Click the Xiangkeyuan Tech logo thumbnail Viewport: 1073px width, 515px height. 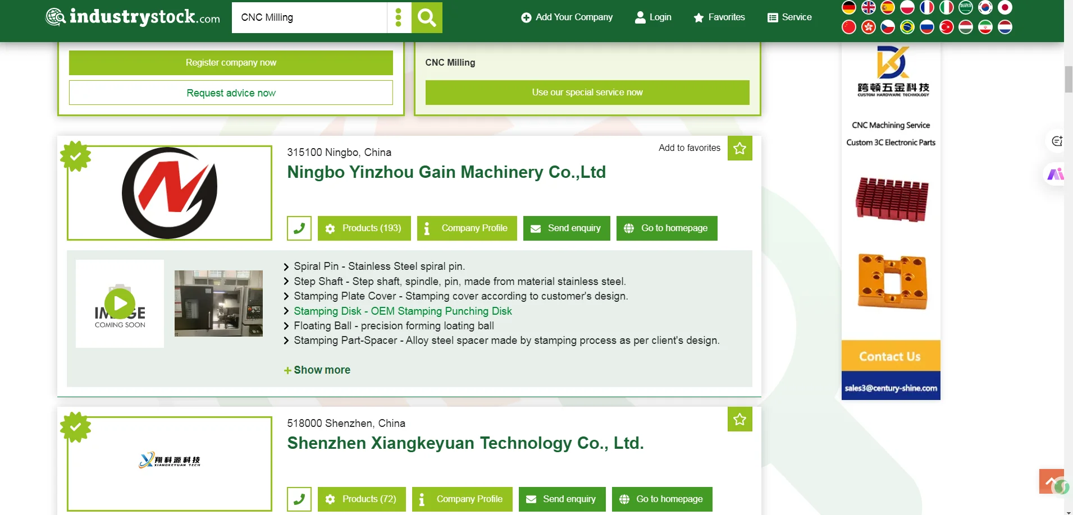pyautogui.click(x=170, y=463)
